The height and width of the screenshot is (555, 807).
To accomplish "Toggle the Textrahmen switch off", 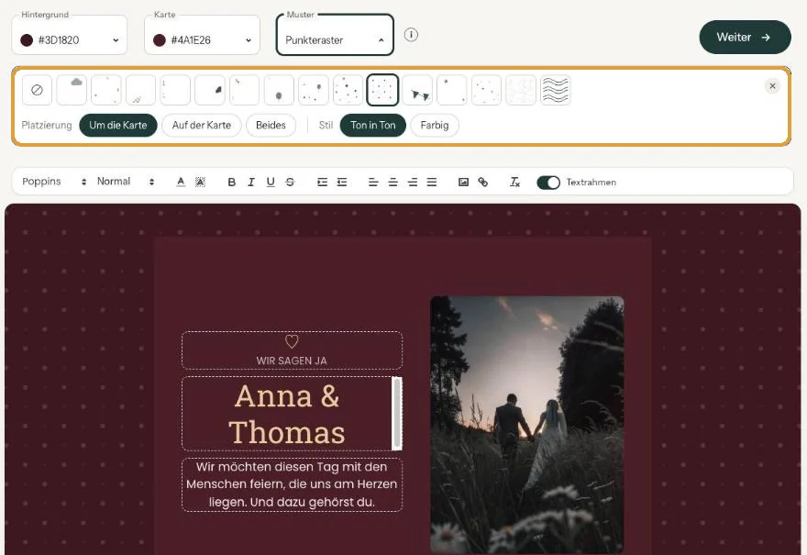I will click(x=548, y=183).
